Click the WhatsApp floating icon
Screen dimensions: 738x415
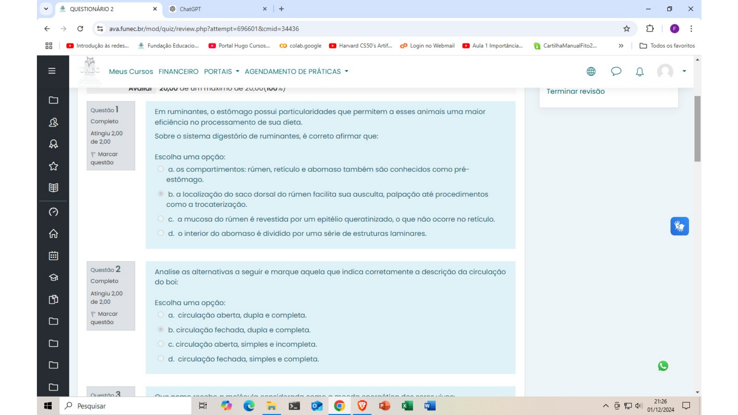[x=663, y=366]
